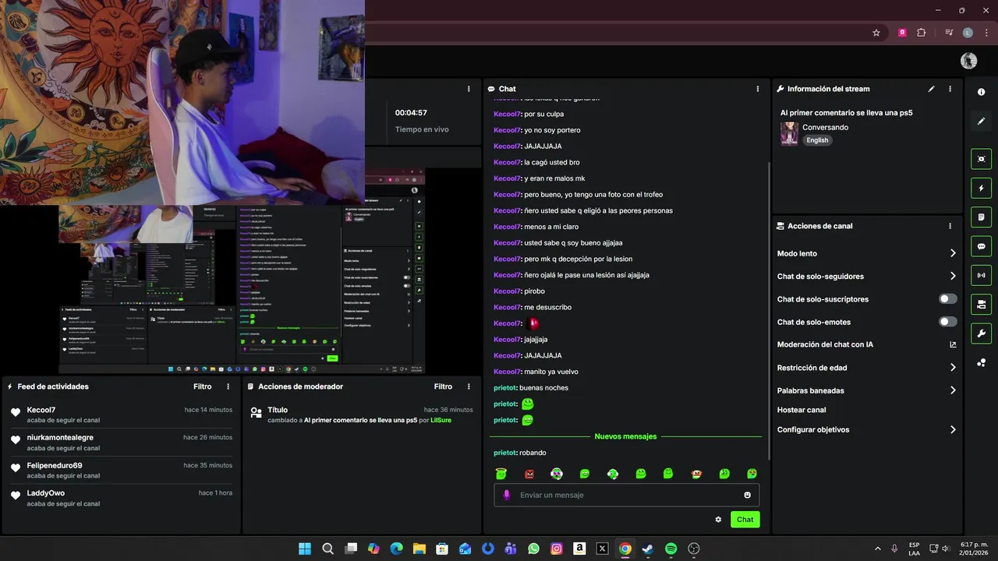Open Acciones de canal three-dot menu
Screen dimensions: 998x561
click(950, 226)
